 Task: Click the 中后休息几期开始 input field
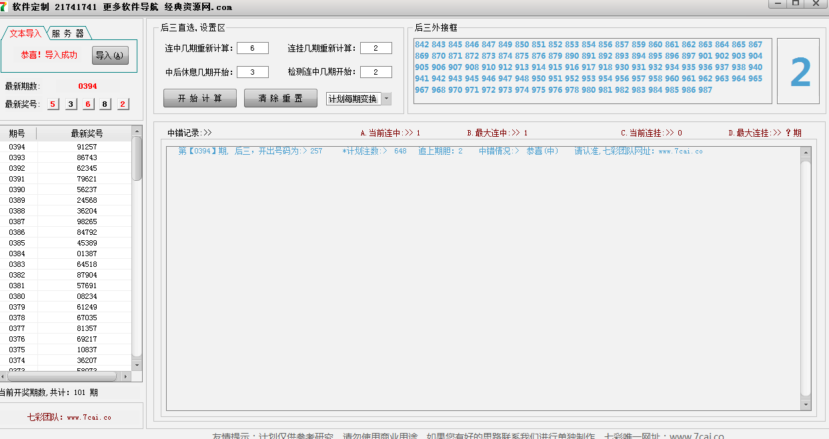[253, 72]
